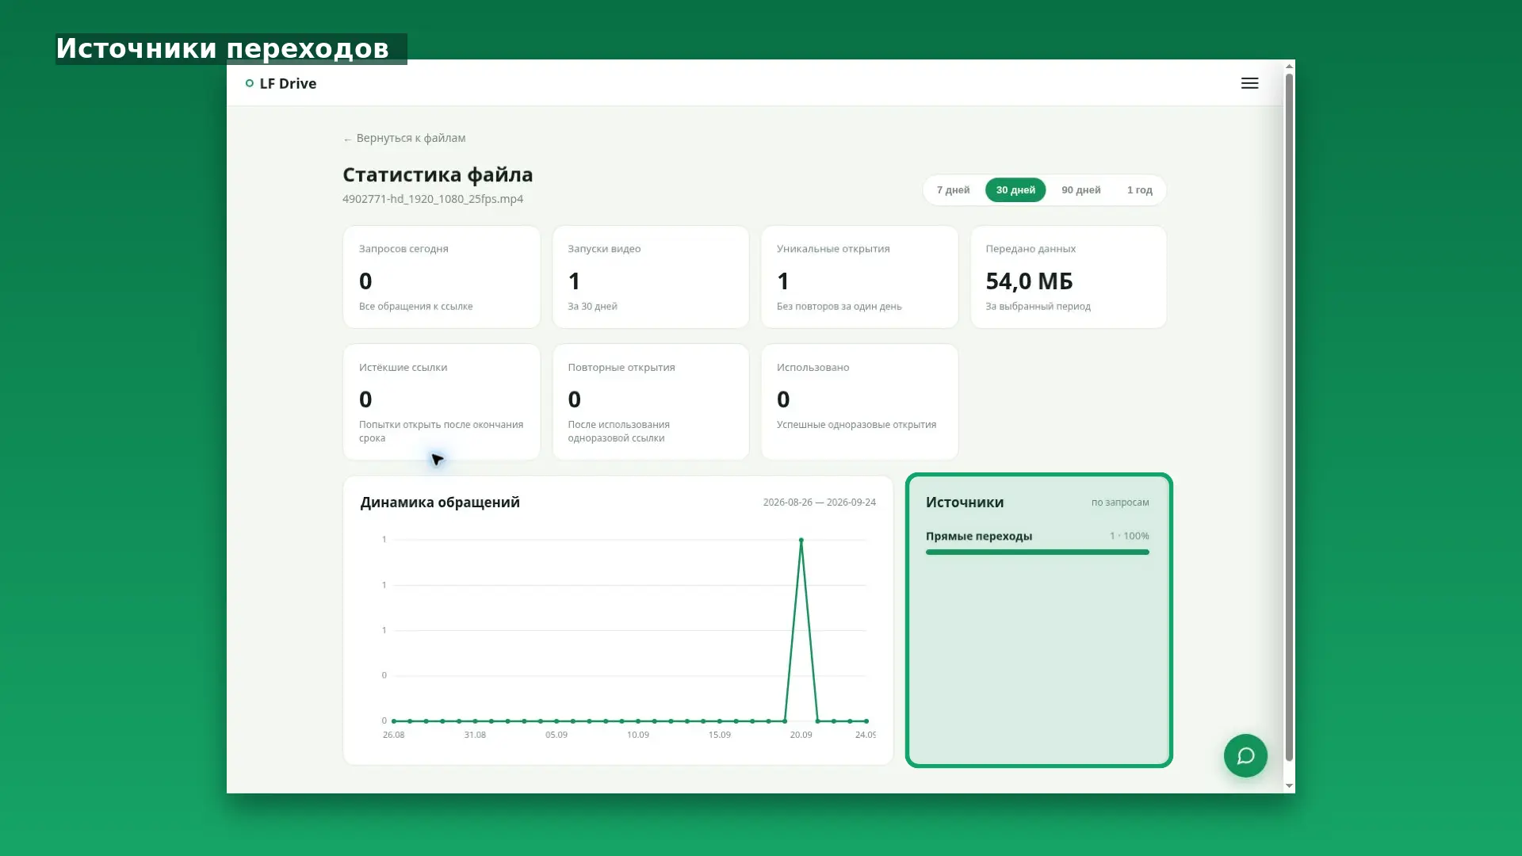Click the 15.09 x-axis label
This screenshot has height=856, width=1522.
[x=719, y=736]
